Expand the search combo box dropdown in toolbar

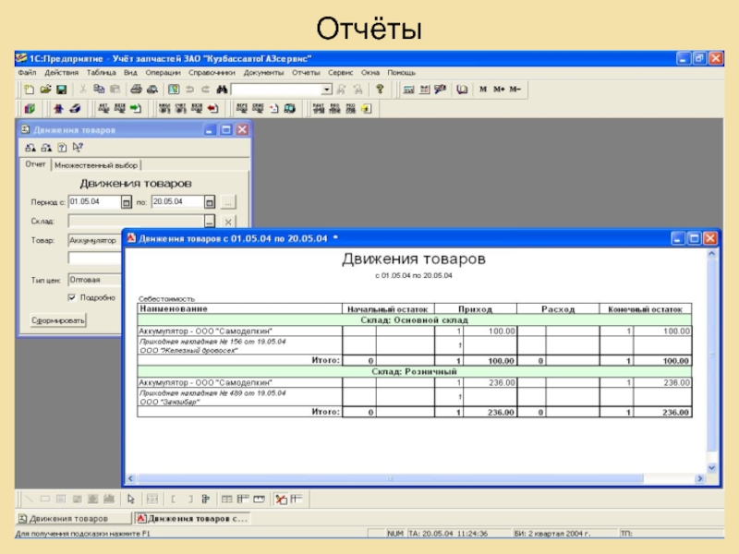(x=326, y=90)
